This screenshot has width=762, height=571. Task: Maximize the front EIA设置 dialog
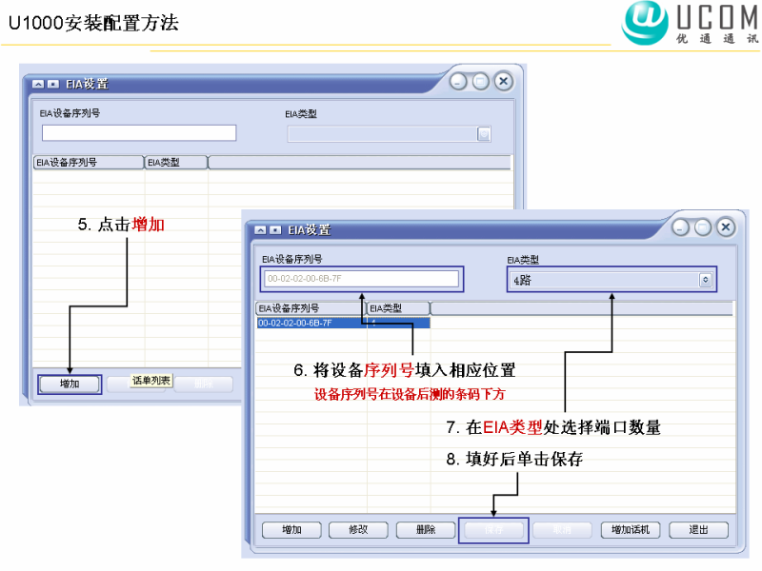click(703, 227)
